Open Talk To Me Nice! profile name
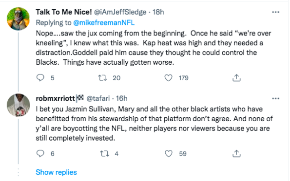This screenshot has height=181, width=290. [64, 12]
